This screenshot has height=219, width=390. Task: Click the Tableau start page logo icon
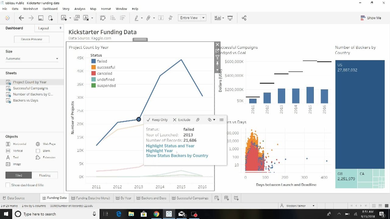pos(7,18)
